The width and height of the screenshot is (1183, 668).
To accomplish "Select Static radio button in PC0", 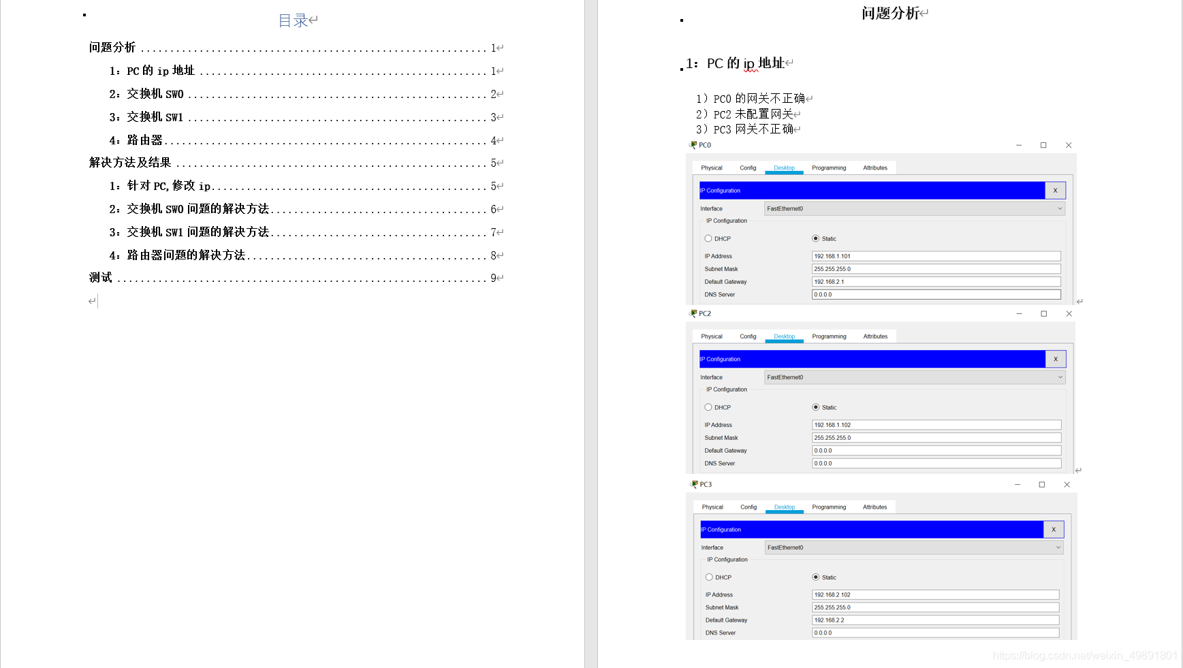I will [816, 238].
